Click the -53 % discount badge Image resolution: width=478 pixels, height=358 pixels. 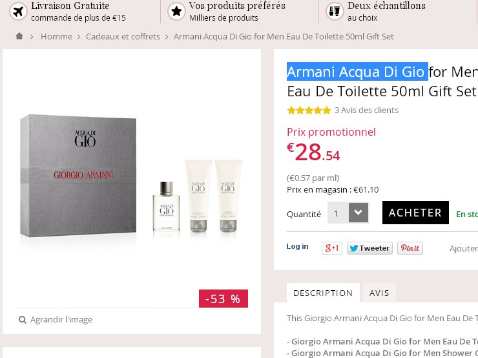tap(223, 299)
